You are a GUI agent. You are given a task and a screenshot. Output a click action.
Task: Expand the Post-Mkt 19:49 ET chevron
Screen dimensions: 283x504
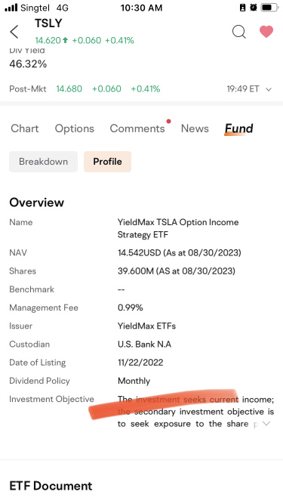click(x=269, y=89)
